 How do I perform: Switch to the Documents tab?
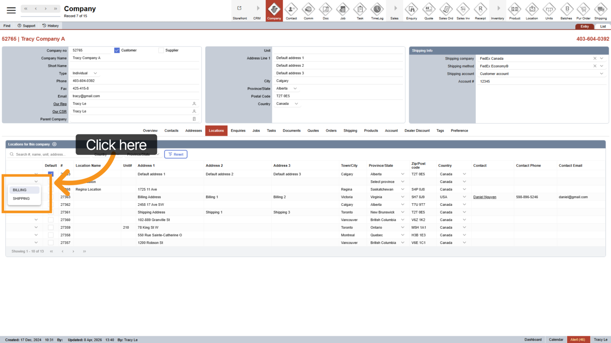pyautogui.click(x=292, y=131)
